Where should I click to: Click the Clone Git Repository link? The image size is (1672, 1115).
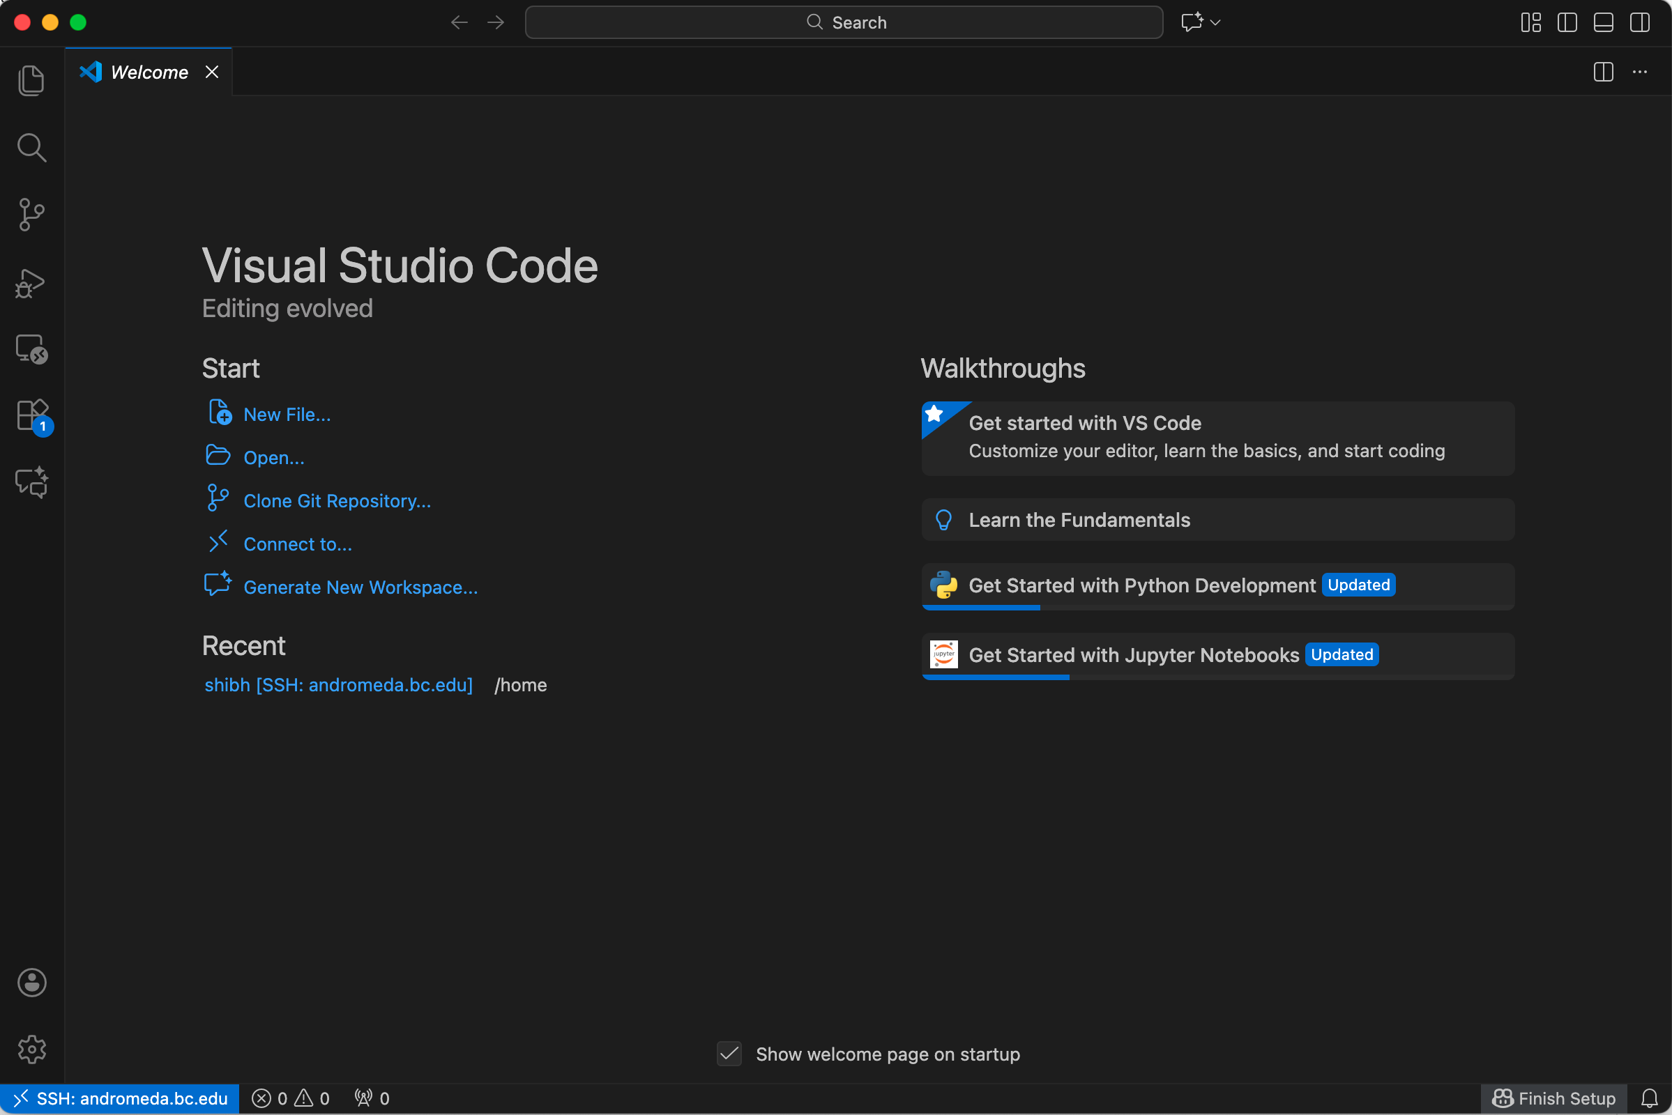(337, 501)
